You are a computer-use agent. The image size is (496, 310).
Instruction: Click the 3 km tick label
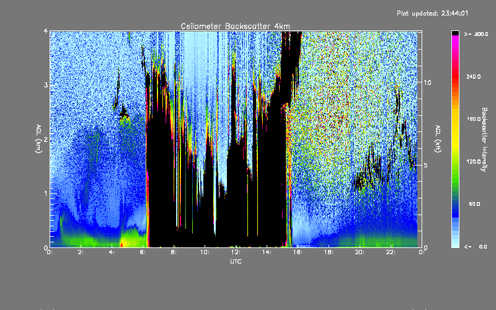tap(46, 85)
